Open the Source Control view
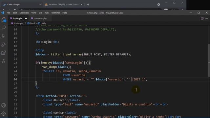 coord(4,36)
